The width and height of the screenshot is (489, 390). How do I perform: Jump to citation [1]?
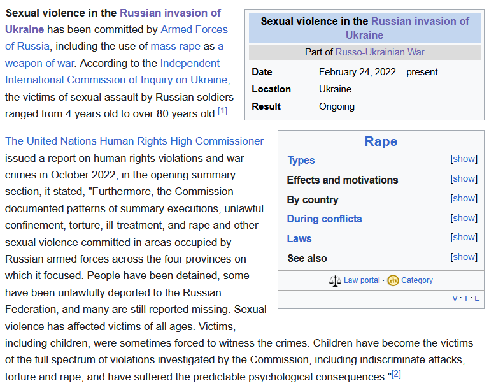pyautogui.click(x=222, y=111)
